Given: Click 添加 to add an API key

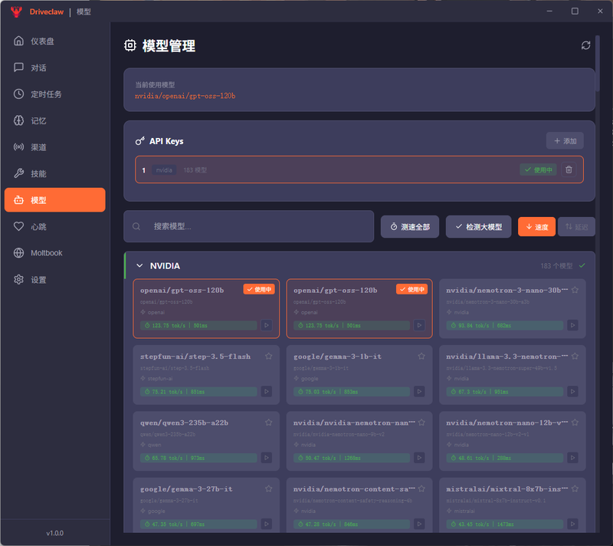Looking at the screenshot, I should tap(565, 141).
